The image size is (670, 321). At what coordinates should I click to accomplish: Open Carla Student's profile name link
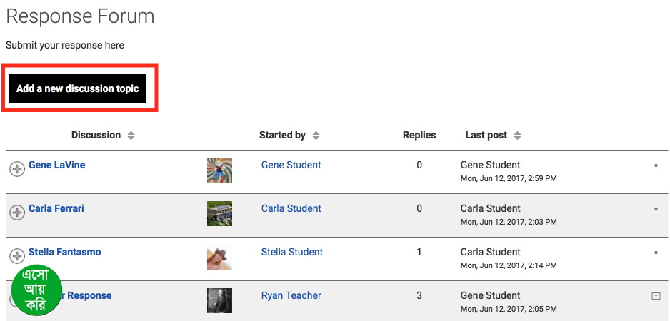(x=291, y=208)
